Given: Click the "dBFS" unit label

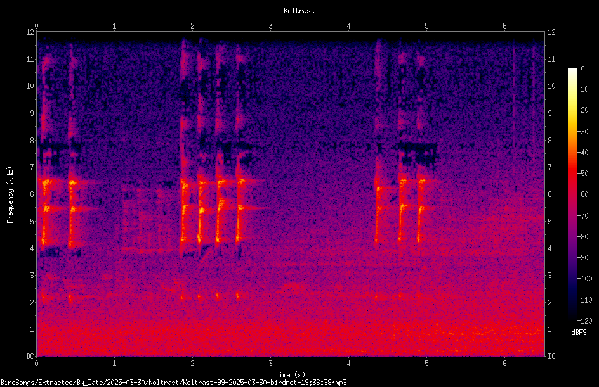Looking at the screenshot, I should pyautogui.click(x=579, y=333).
